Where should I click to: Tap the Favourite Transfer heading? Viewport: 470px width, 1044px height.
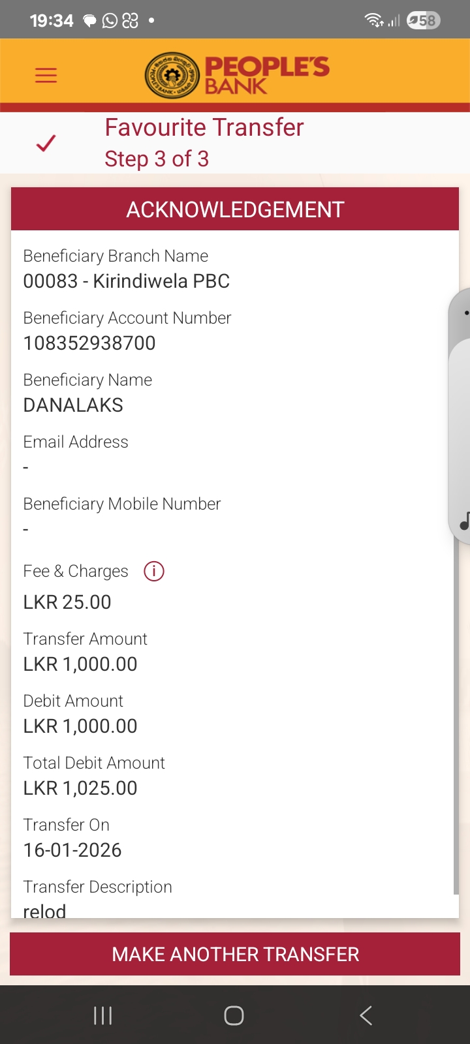(204, 127)
